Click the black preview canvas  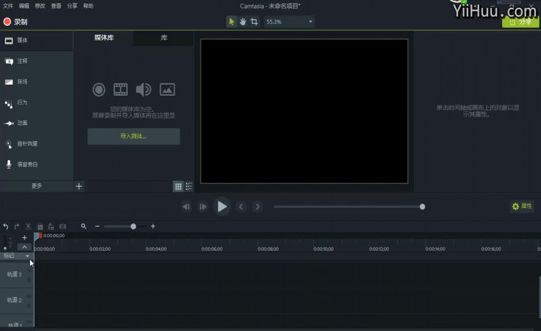(x=304, y=111)
